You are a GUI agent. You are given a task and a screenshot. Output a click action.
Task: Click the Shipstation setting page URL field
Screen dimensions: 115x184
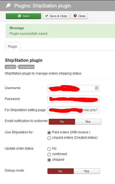(x=73, y=110)
